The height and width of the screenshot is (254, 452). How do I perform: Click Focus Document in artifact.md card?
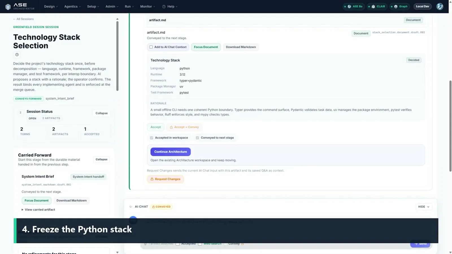pyautogui.click(x=206, y=47)
